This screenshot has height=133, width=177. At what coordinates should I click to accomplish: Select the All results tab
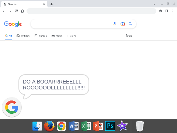point(8,36)
